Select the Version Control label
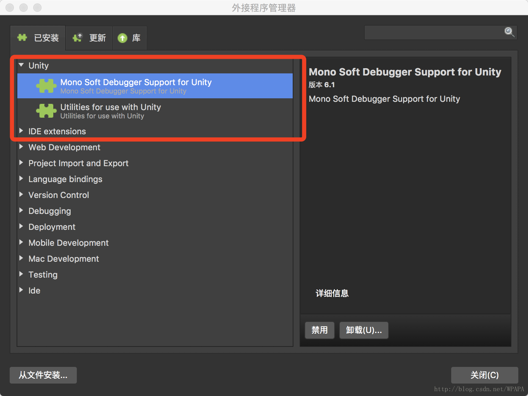528x396 pixels. tap(59, 195)
